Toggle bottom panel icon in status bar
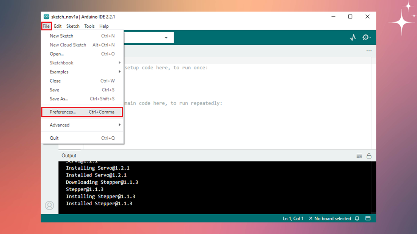The image size is (417, 234). (x=368, y=218)
